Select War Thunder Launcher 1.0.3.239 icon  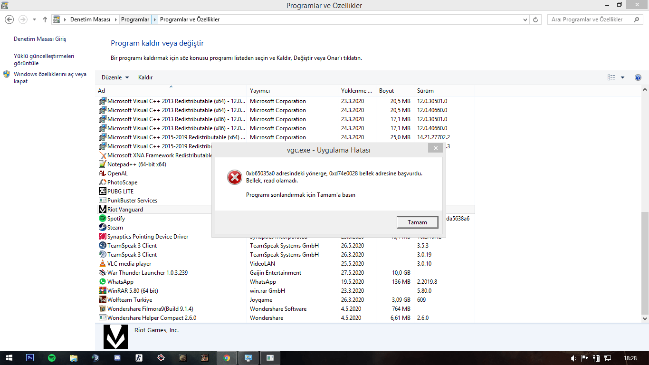[x=102, y=273]
